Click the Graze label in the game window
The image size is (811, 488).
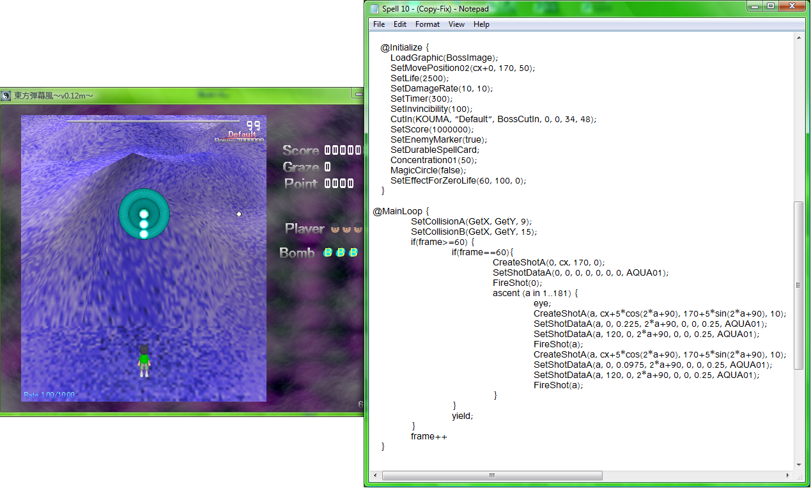[301, 167]
